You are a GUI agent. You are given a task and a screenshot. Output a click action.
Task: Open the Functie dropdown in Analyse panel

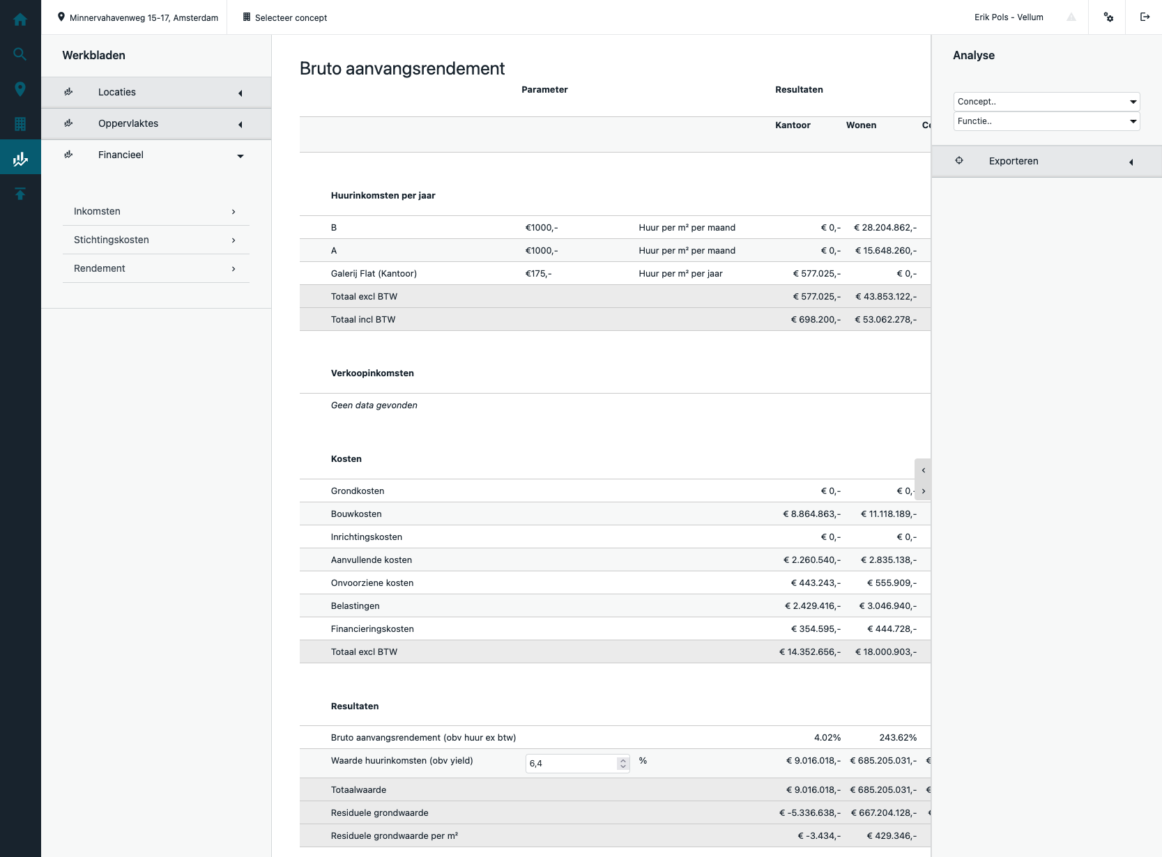tap(1046, 121)
